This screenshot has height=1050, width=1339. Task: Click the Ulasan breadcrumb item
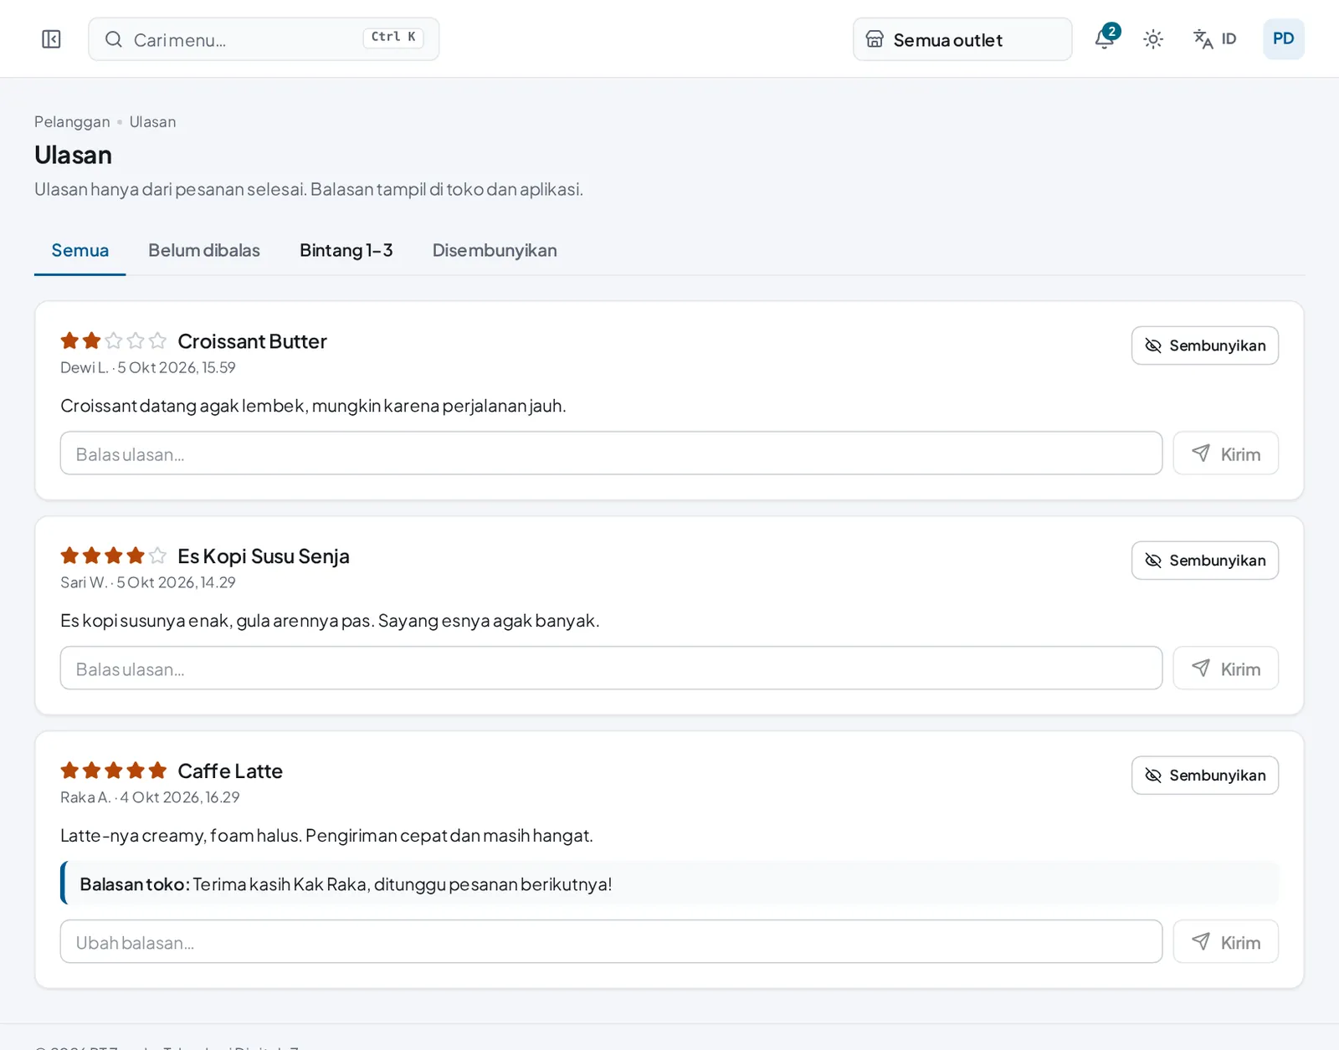152,122
